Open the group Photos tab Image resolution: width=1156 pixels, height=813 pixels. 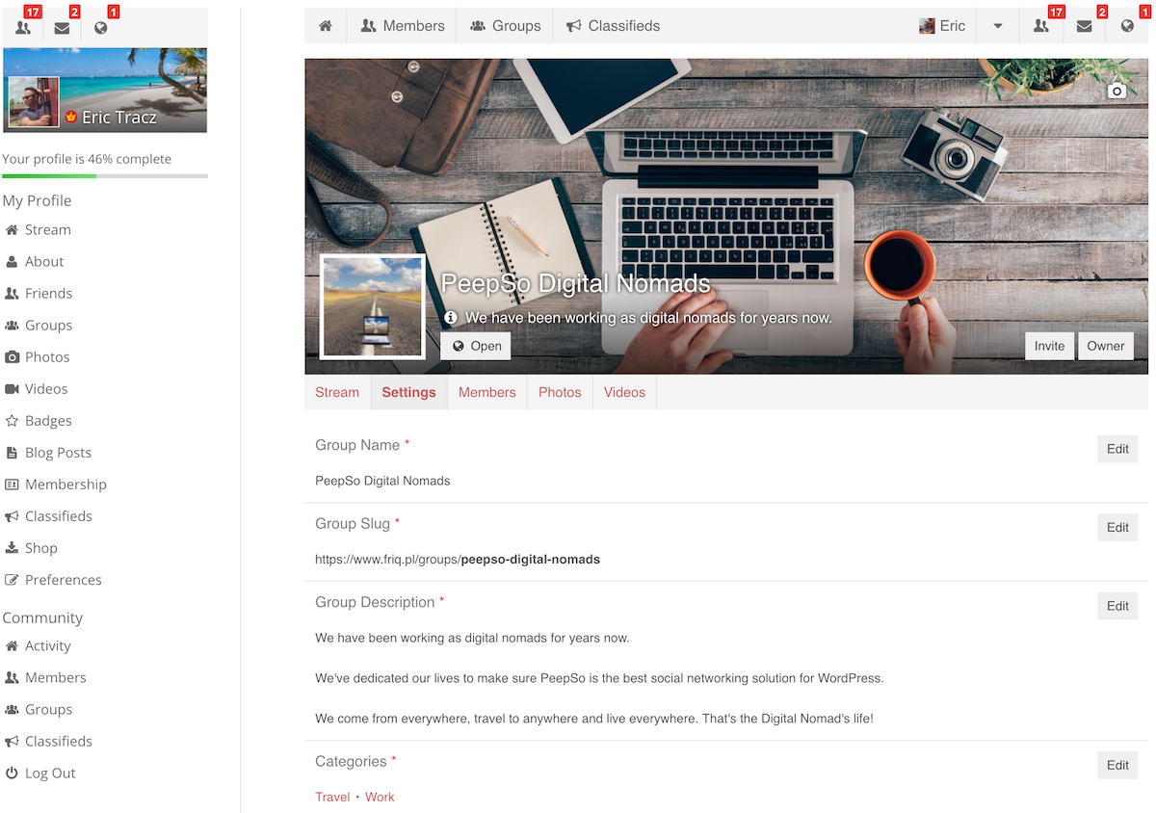click(x=560, y=392)
